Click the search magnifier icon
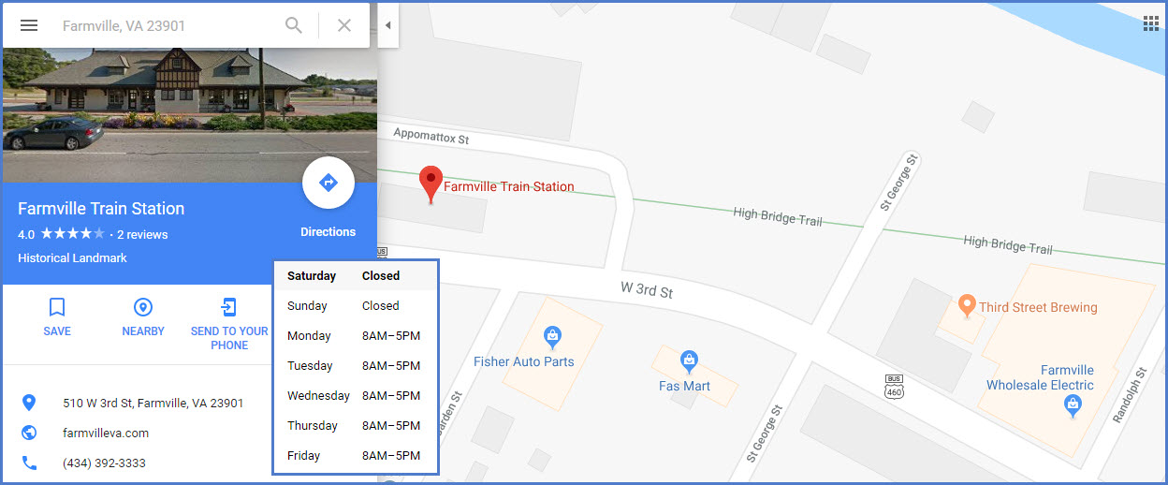The height and width of the screenshot is (485, 1168). [x=294, y=25]
